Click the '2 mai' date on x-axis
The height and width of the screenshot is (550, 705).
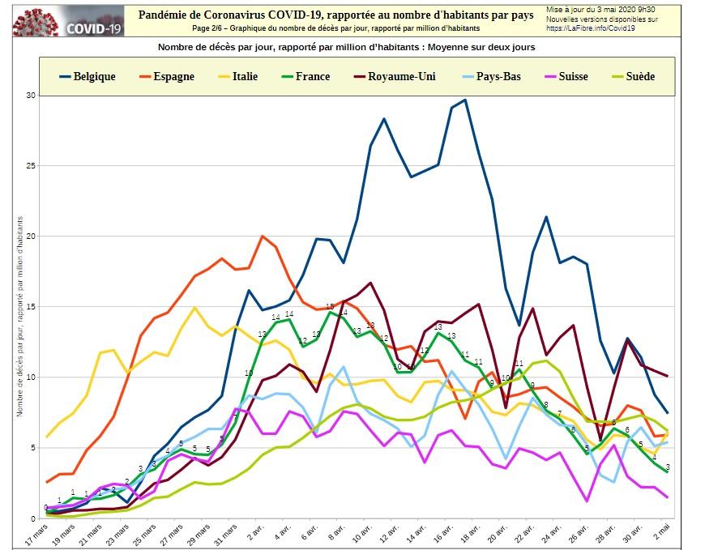point(662,535)
